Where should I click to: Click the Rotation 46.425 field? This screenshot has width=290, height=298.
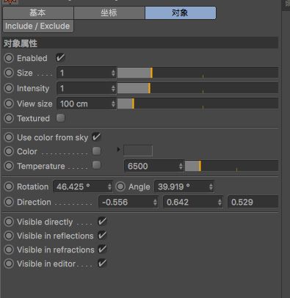[83, 187]
